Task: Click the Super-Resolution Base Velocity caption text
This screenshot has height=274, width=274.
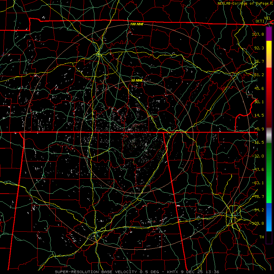Action: tap(96, 272)
